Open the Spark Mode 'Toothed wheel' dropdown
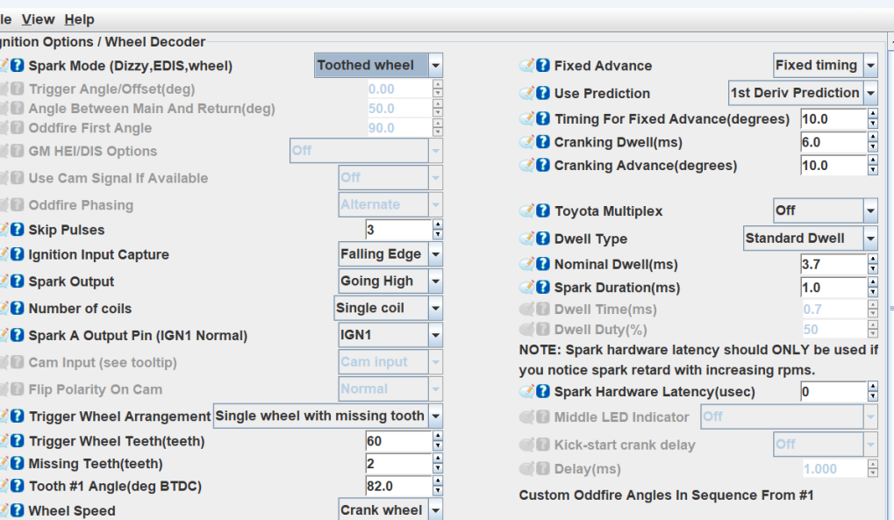The height and width of the screenshot is (520, 894). pyautogui.click(x=435, y=66)
